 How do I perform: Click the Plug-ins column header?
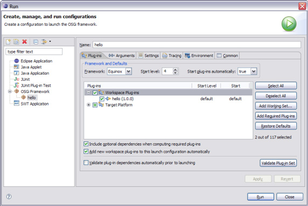(x=138, y=86)
